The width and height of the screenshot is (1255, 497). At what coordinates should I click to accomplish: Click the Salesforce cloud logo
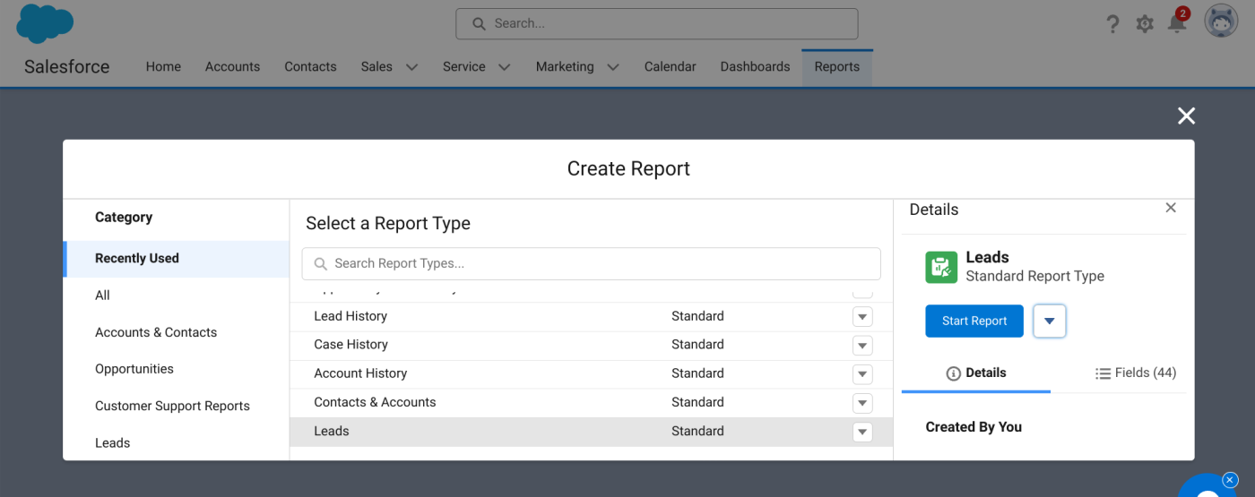[x=44, y=22]
